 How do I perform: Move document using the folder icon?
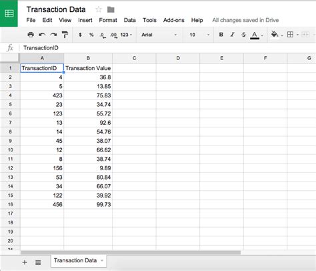[111, 9]
